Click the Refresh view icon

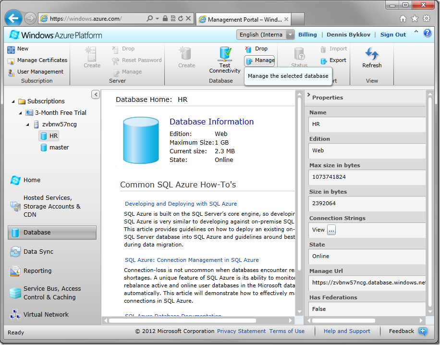(x=372, y=54)
